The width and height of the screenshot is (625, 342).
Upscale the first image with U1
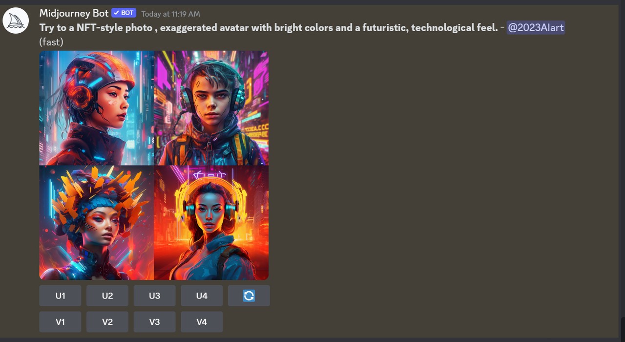coord(61,296)
